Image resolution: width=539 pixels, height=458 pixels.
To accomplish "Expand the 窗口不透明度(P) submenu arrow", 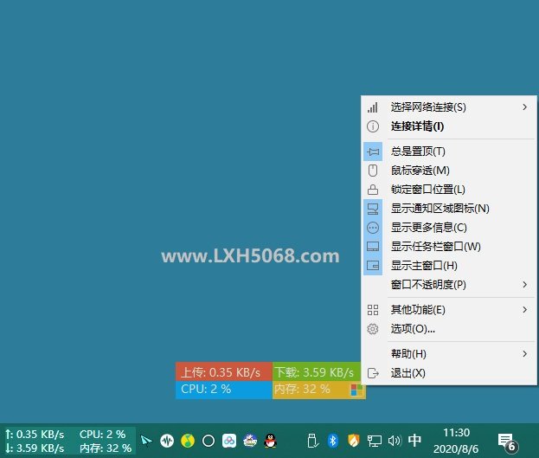I will 524,285.
